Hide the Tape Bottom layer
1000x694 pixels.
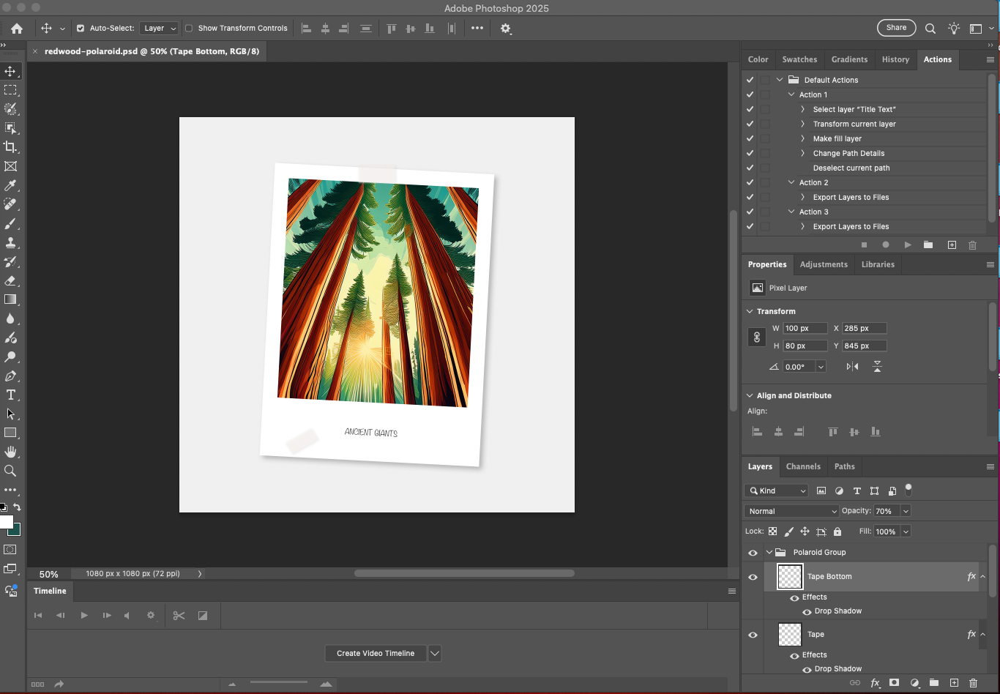tap(753, 577)
